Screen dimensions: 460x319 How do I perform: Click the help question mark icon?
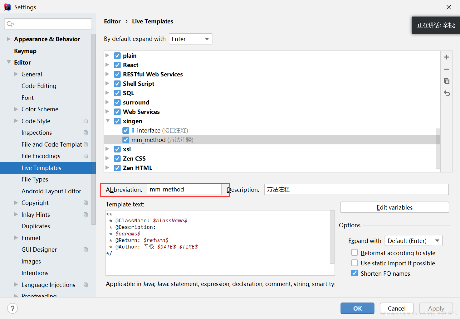point(12,308)
